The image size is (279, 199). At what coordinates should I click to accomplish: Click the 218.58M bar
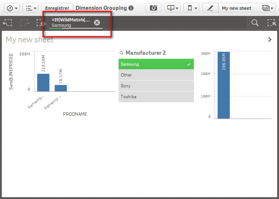click(43, 83)
